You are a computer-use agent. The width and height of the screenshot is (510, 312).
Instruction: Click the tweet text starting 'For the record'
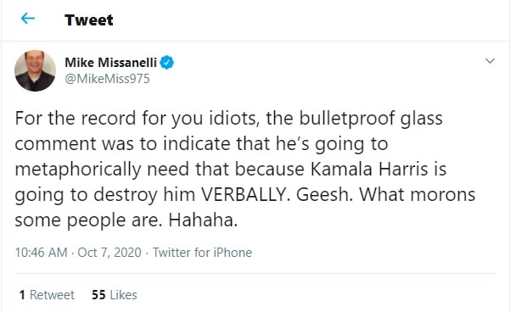(x=245, y=169)
